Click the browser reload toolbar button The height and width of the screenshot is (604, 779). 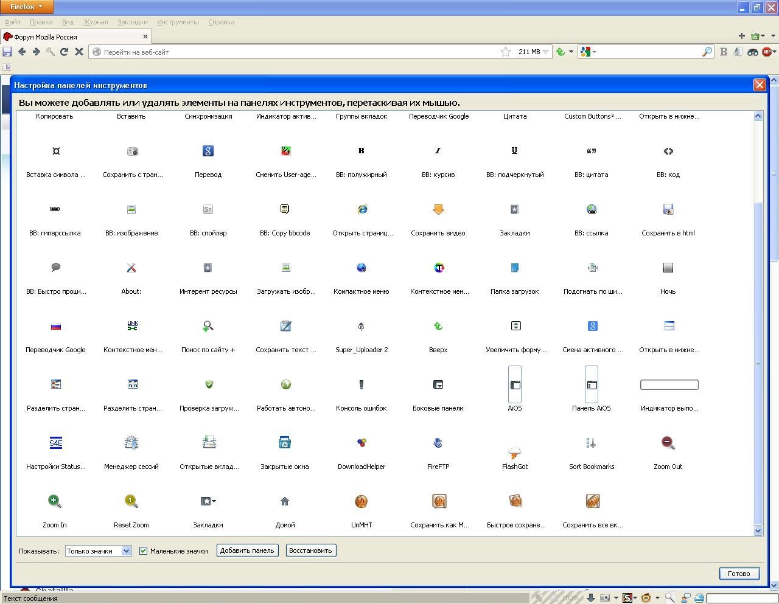64,52
